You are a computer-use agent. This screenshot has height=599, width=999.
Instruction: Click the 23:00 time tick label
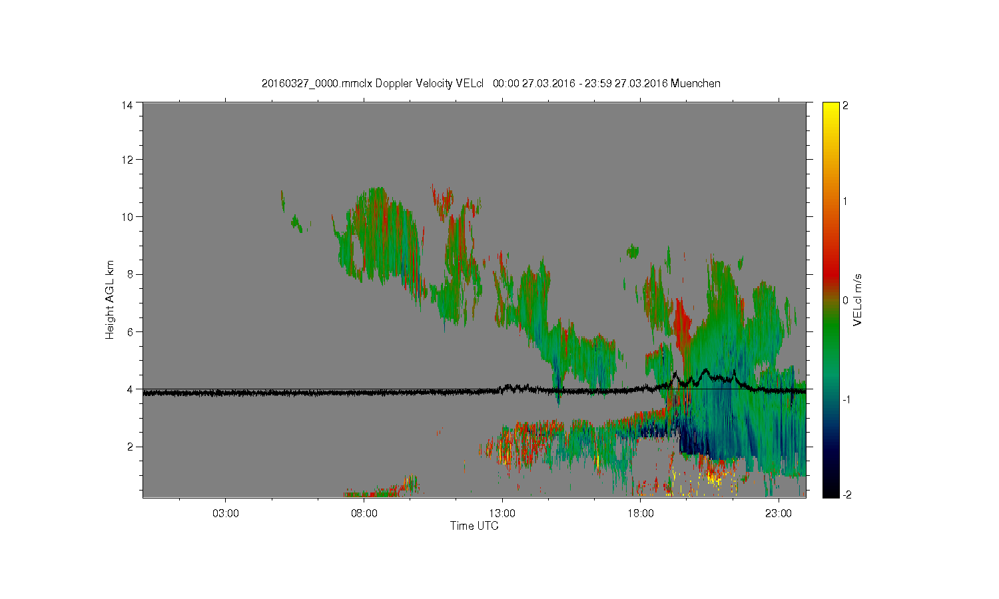(x=779, y=514)
